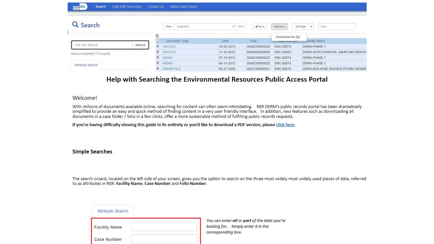434x244 pixels.
Task: Open the Actions dropdown button
Action: 280,27
